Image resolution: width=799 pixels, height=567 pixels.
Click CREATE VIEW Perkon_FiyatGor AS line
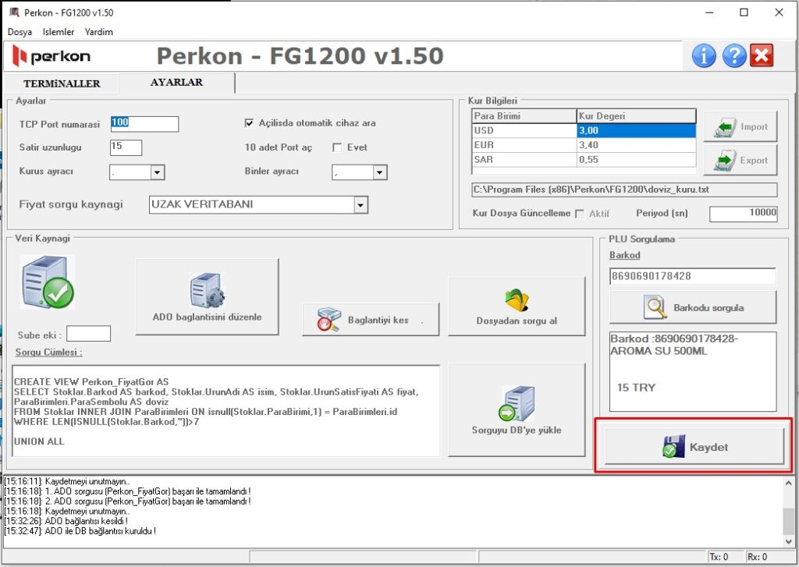(x=91, y=382)
